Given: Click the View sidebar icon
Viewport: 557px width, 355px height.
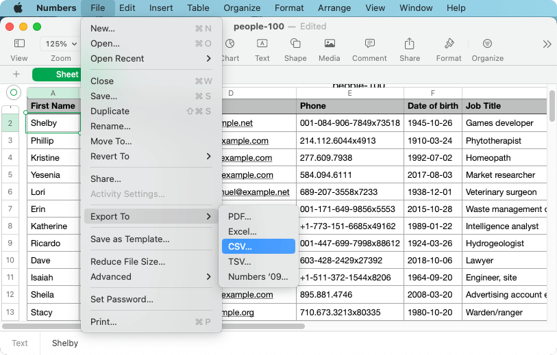Looking at the screenshot, I should [x=19, y=44].
